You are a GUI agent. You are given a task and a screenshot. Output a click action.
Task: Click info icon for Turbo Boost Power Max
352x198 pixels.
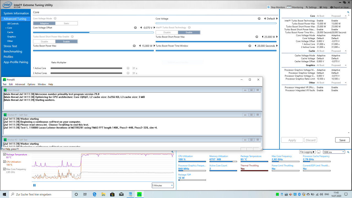(134, 46)
